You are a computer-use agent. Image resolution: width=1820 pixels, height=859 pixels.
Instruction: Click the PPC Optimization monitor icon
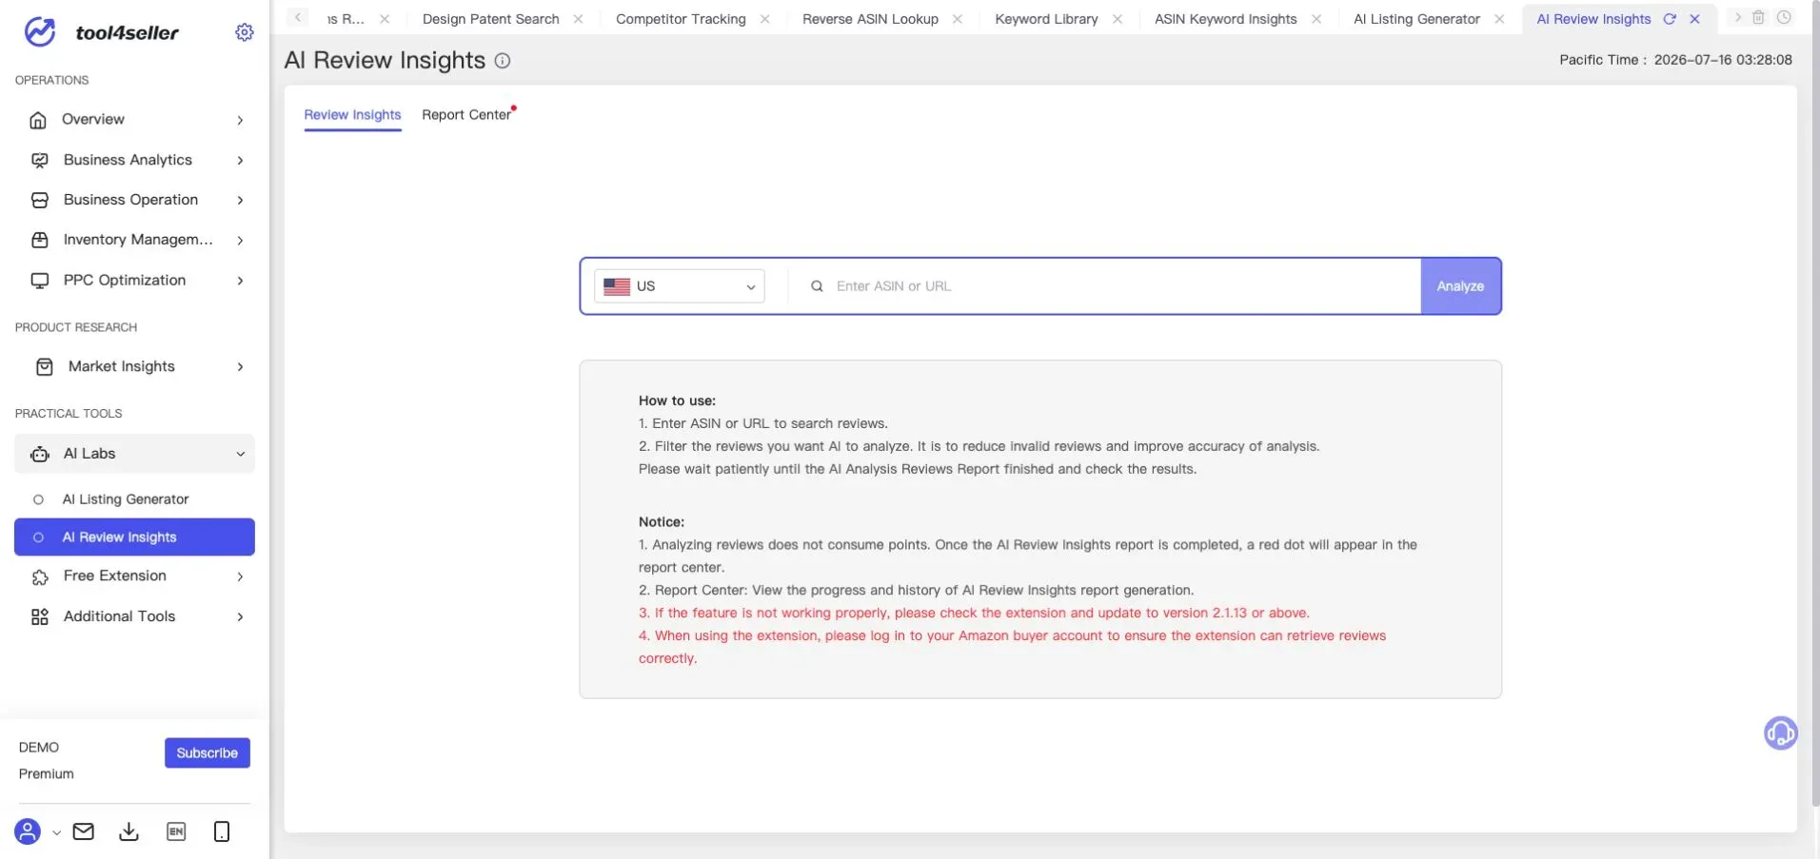[40, 281]
